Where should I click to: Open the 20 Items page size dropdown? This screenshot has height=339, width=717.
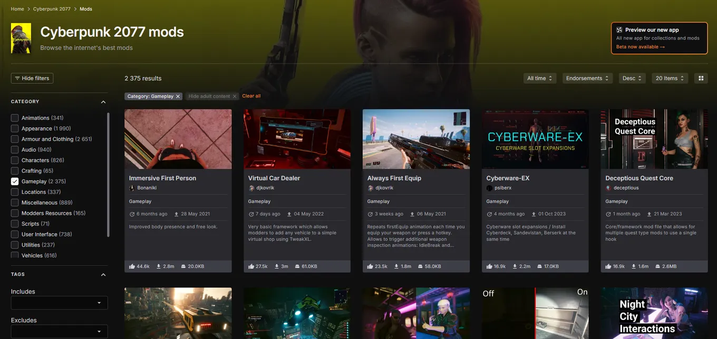(670, 78)
